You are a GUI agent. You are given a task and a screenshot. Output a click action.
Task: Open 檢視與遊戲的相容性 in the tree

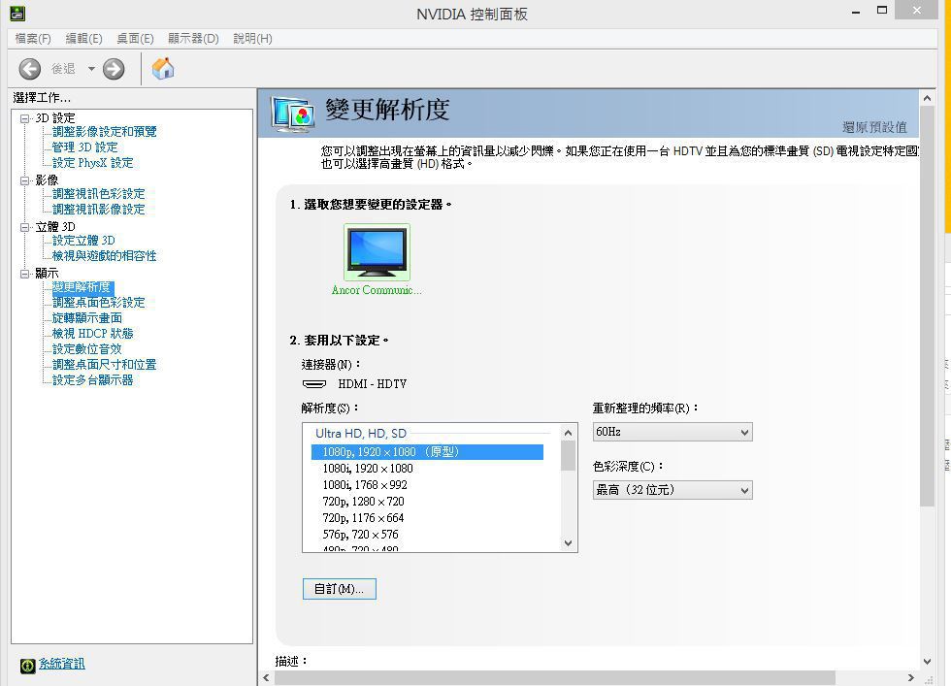click(x=104, y=256)
